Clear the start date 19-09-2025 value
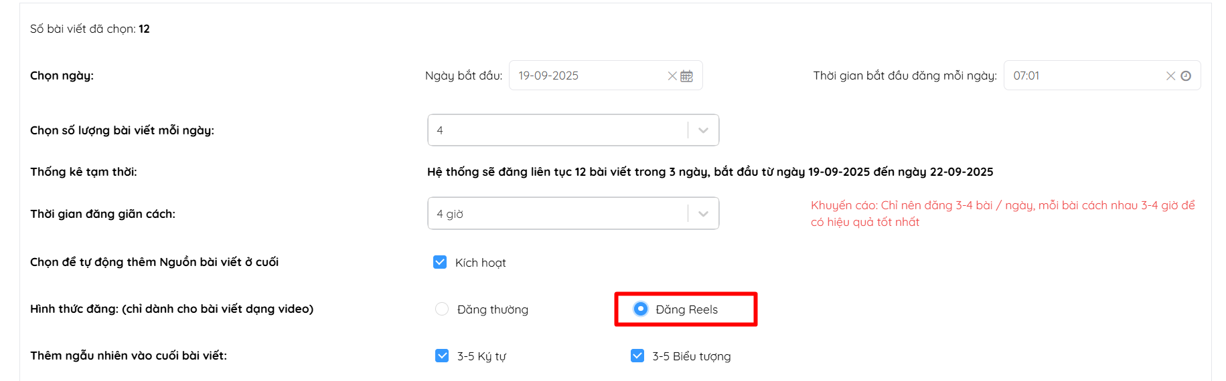Screen dimensions: 1226x381 click(x=672, y=76)
